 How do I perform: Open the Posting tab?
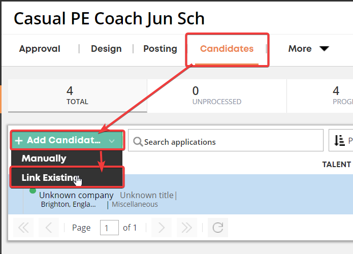pos(161,49)
